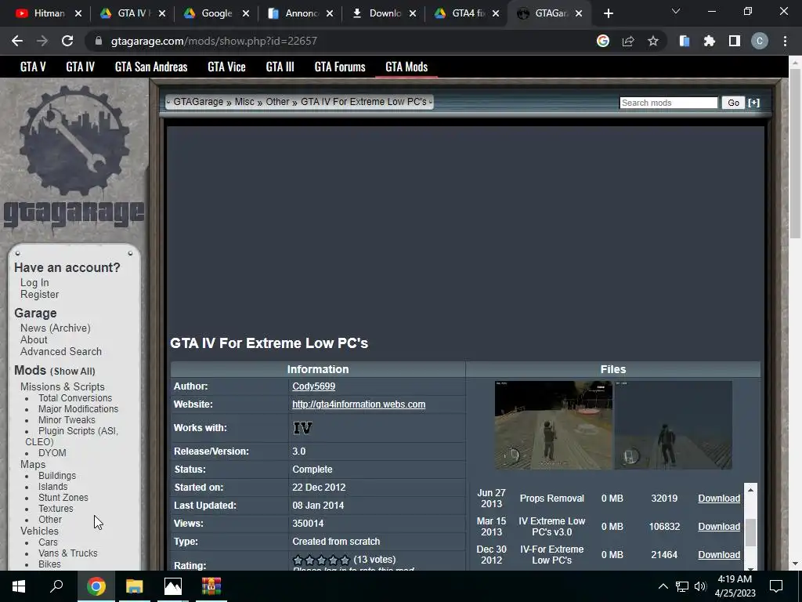
Task: Open the Photos app in taskbar
Action: tap(173, 586)
